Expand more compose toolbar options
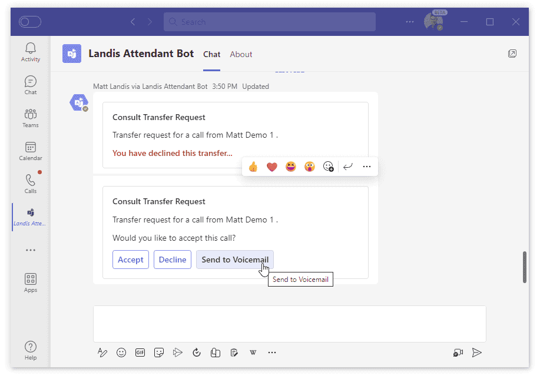 click(x=272, y=353)
